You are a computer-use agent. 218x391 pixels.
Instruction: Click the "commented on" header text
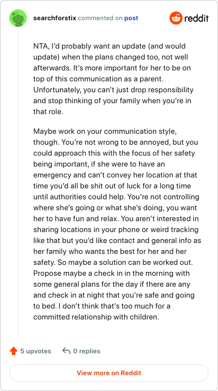coord(100,18)
